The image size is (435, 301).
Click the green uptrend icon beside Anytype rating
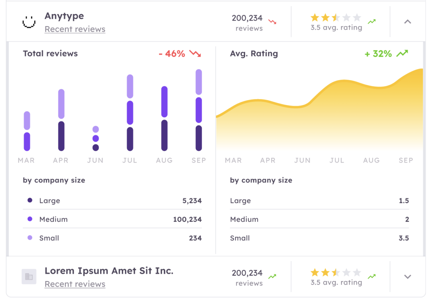[x=372, y=22]
